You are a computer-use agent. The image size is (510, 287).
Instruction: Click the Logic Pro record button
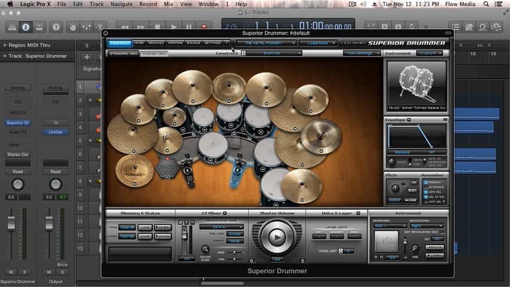click(204, 27)
